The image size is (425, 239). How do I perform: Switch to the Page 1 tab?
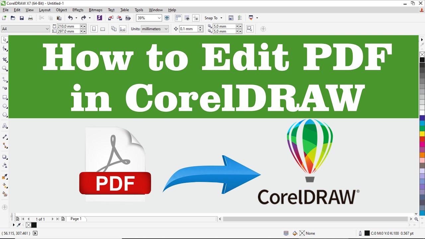[76, 219]
